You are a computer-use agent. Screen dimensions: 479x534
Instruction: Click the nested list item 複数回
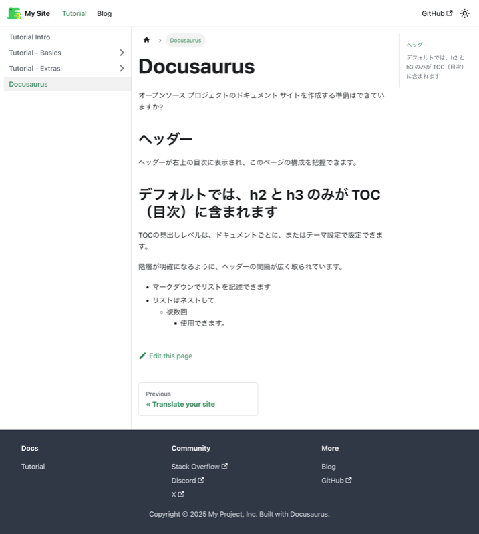pos(176,312)
